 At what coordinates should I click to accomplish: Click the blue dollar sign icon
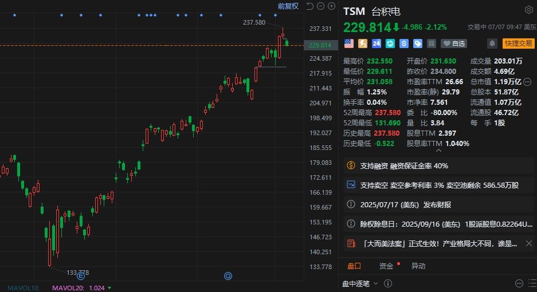point(404,44)
